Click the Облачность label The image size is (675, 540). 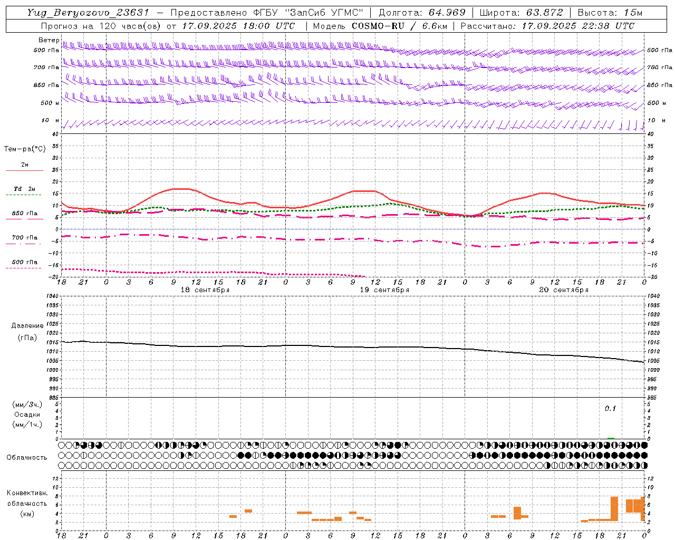(x=27, y=457)
